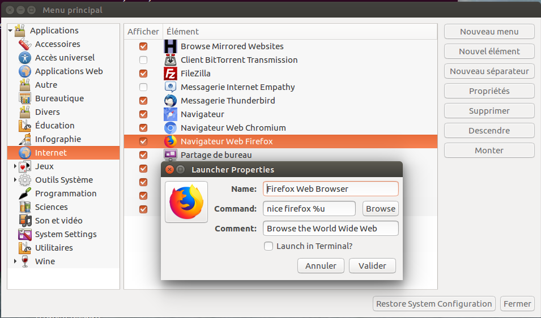Click Annuler in Launcher Properties
Screen dimensions: 541x318
pos(321,266)
